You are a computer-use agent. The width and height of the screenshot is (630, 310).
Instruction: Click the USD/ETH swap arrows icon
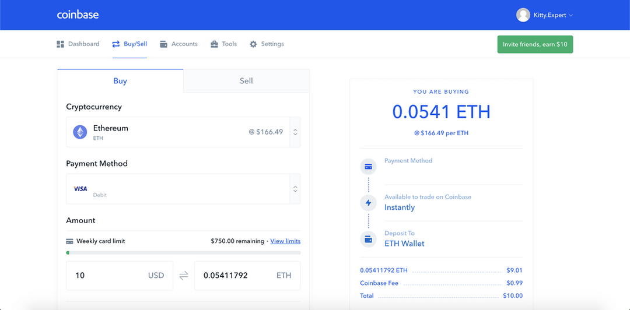(x=184, y=276)
